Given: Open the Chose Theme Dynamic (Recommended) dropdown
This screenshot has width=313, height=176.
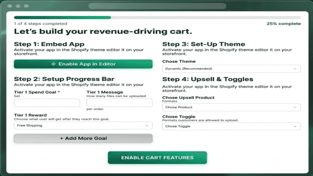Looking at the screenshot, I should [231, 69].
